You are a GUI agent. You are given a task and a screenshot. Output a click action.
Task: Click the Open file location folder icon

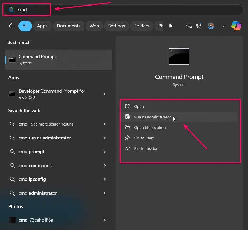(x=127, y=127)
